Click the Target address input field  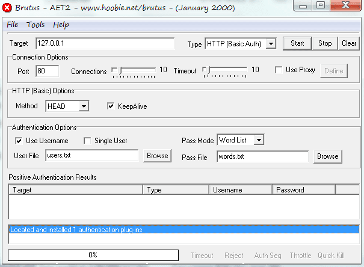point(105,43)
